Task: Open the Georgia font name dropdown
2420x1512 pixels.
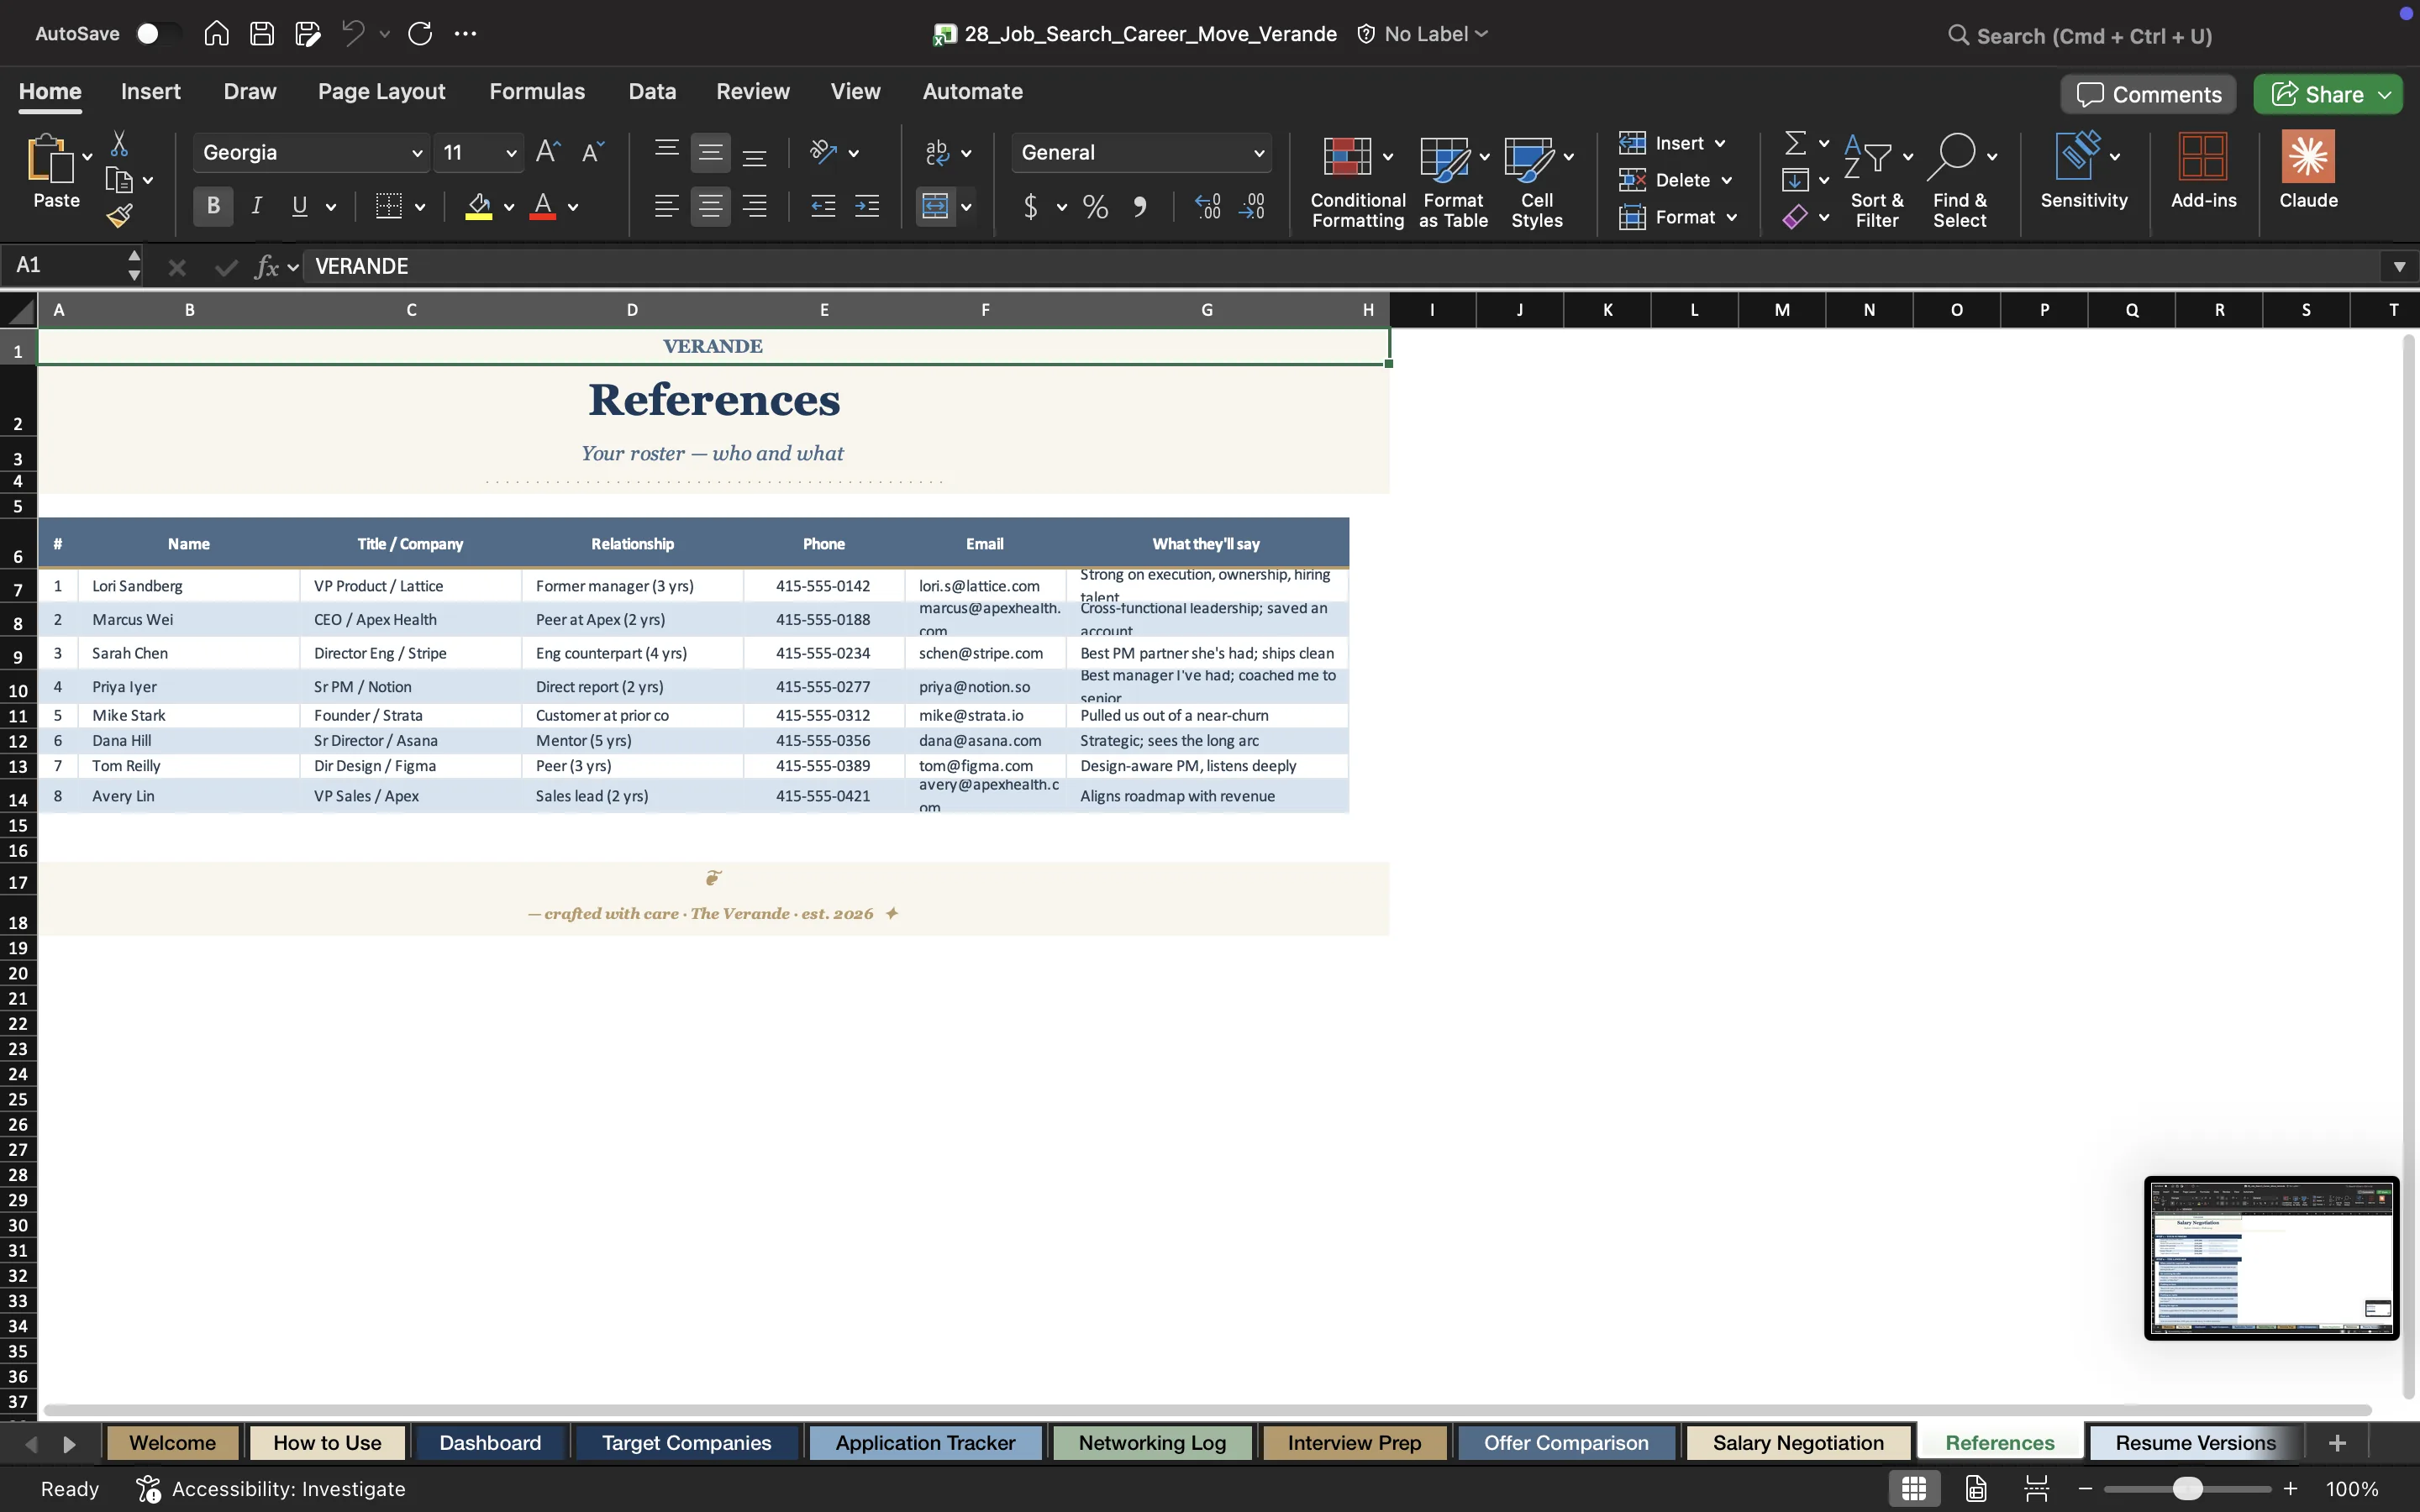Action: click(x=416, y=153)
